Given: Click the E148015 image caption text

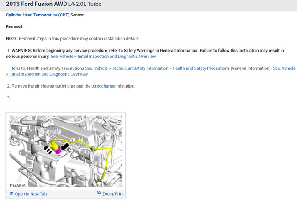Looking at the screenshot, I should tap(17, 186).
